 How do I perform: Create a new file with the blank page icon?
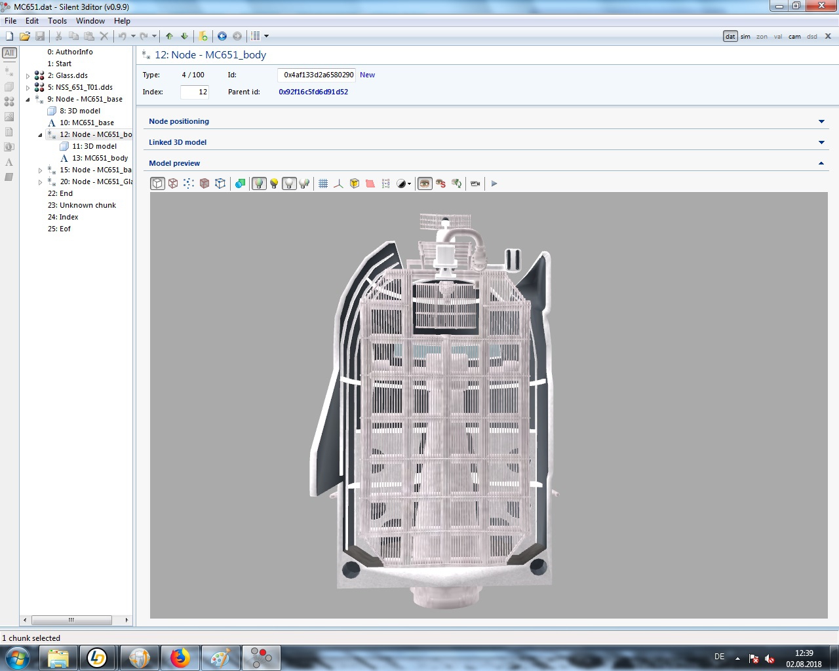9,36
